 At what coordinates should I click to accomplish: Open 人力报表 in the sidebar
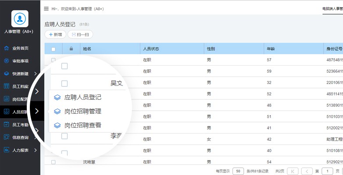(x=20, y=150)
